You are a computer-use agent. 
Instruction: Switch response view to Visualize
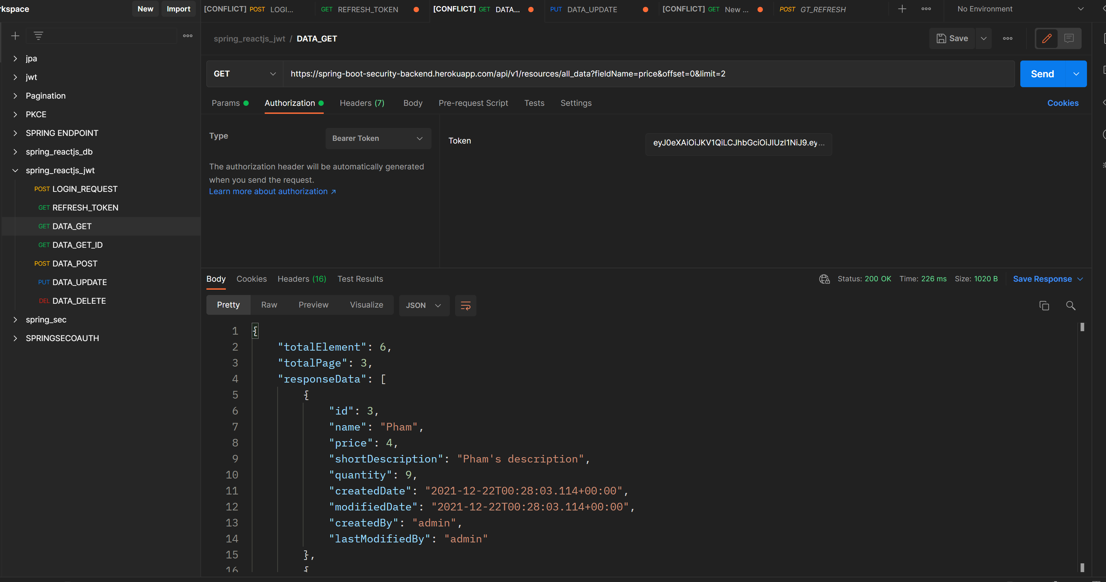click(366, 305)
